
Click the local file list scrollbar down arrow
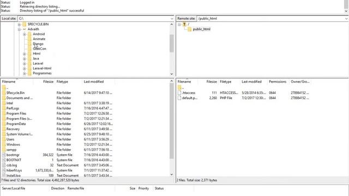point(172,174)
